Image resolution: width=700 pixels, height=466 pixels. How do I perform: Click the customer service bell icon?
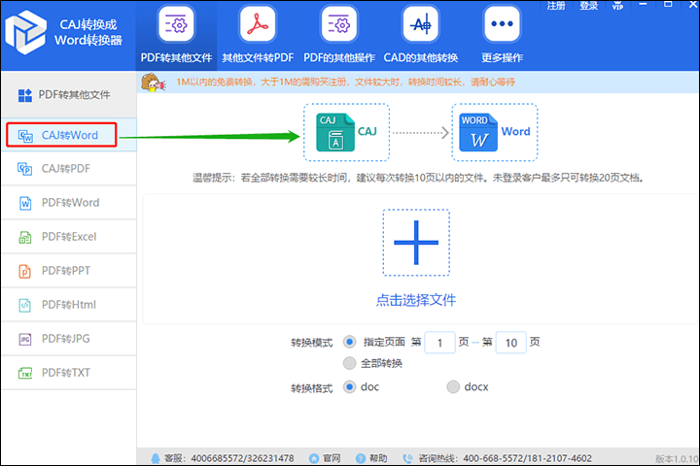[155, 458]
